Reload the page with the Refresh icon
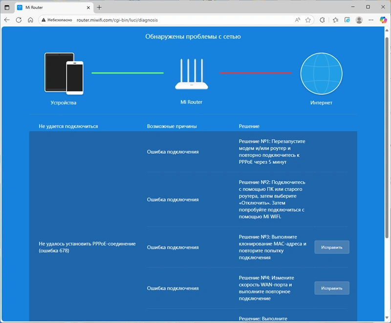 click(x=19, y=20)
